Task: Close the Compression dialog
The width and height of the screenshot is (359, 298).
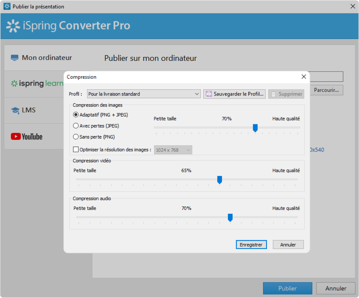Action: click(304, 77)
